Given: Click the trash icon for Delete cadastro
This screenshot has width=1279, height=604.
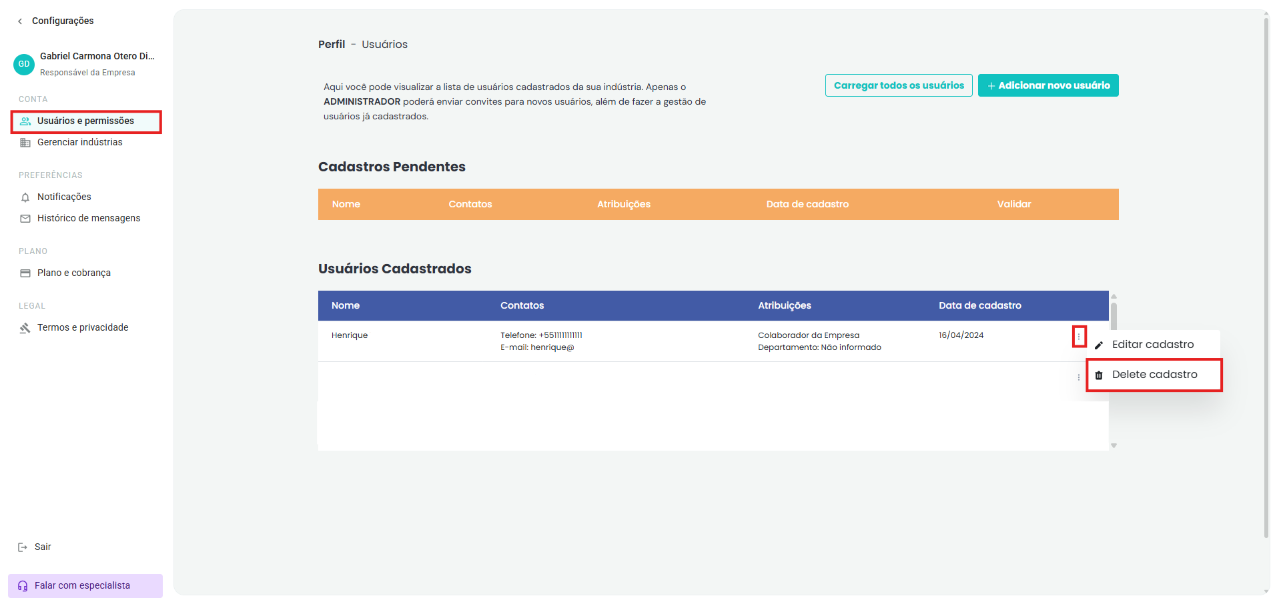Looking at the screenshot, I should click(1099, 375).
